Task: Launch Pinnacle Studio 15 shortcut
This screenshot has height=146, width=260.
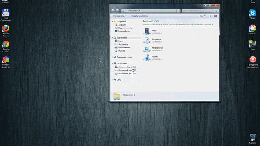Action: (x=6, y=62)
